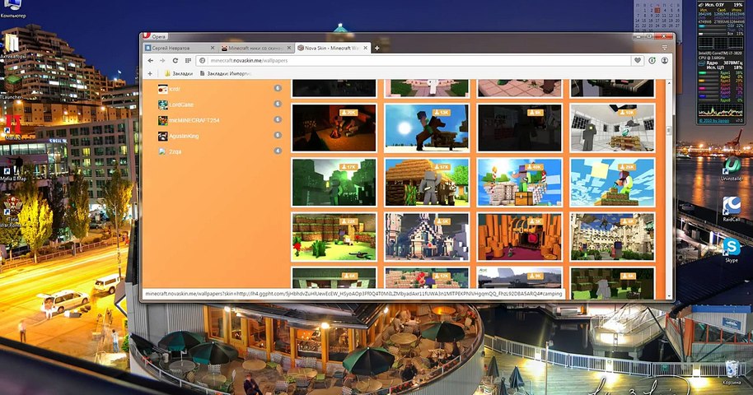Launch the Skype desktop shortcut
Image resolution: width=753 pixels, height=395 pixels.
(x=732, y=250)
